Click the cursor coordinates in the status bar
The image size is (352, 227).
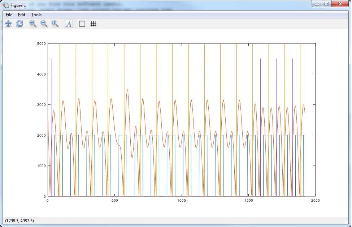[19, 220]
